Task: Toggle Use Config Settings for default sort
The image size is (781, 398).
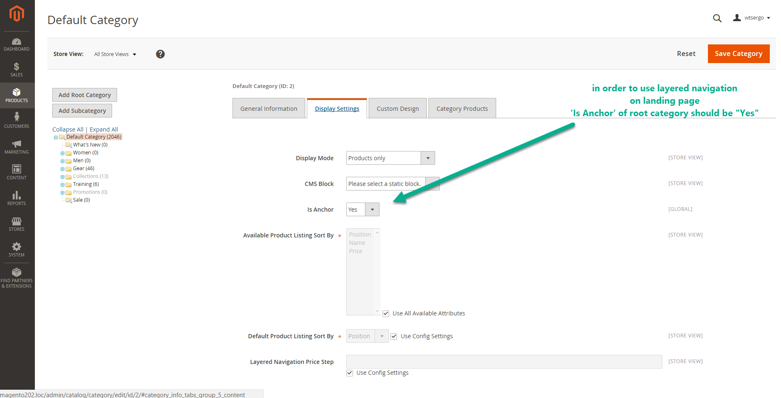Action: pyautogui.click(x=394, y=336)
